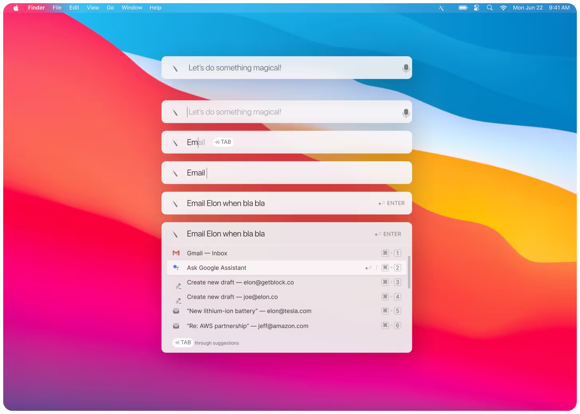Click the TAB key hint at the bottom of suggestions
Screen dimensions: 580x414
[x=183, y=343]
